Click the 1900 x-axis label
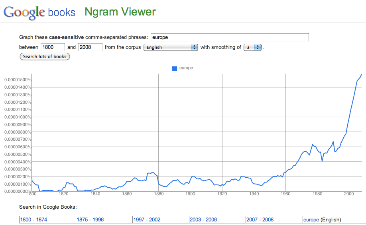366x225 pixels. [191, 194]
